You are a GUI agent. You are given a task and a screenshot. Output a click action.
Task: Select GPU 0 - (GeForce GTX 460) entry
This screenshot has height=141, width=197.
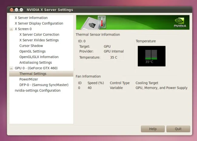coord(36,68)
